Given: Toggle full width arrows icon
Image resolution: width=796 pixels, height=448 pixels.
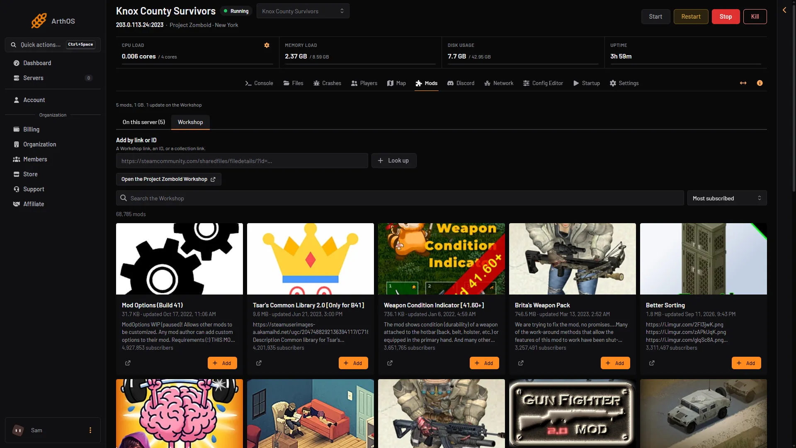Looking at the screenshot, I should [x=743, y=83].
